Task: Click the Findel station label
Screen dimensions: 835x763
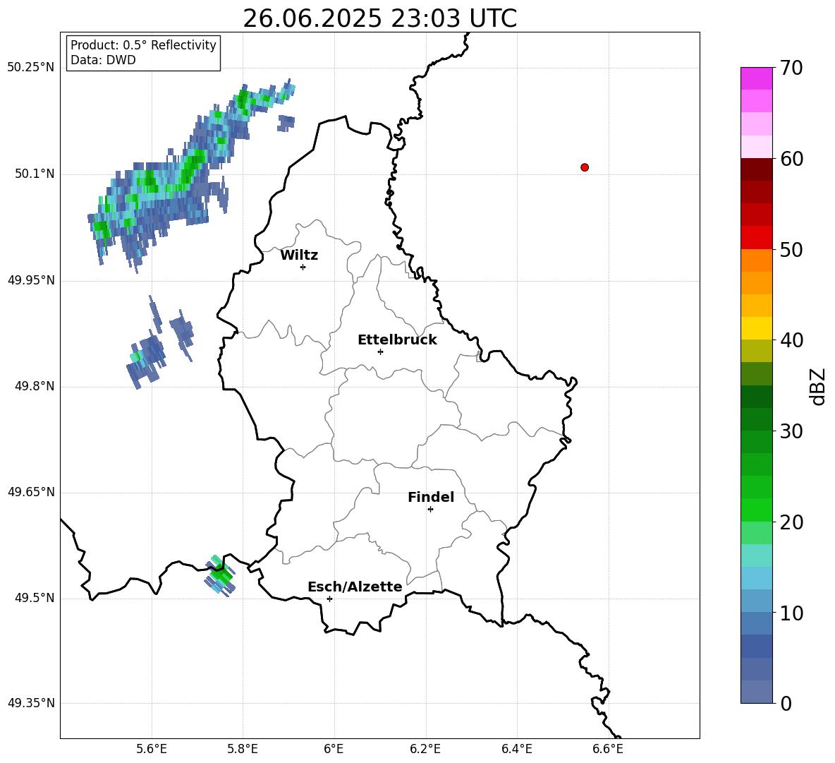Action: pyautogui.click(x=431, y=497)
